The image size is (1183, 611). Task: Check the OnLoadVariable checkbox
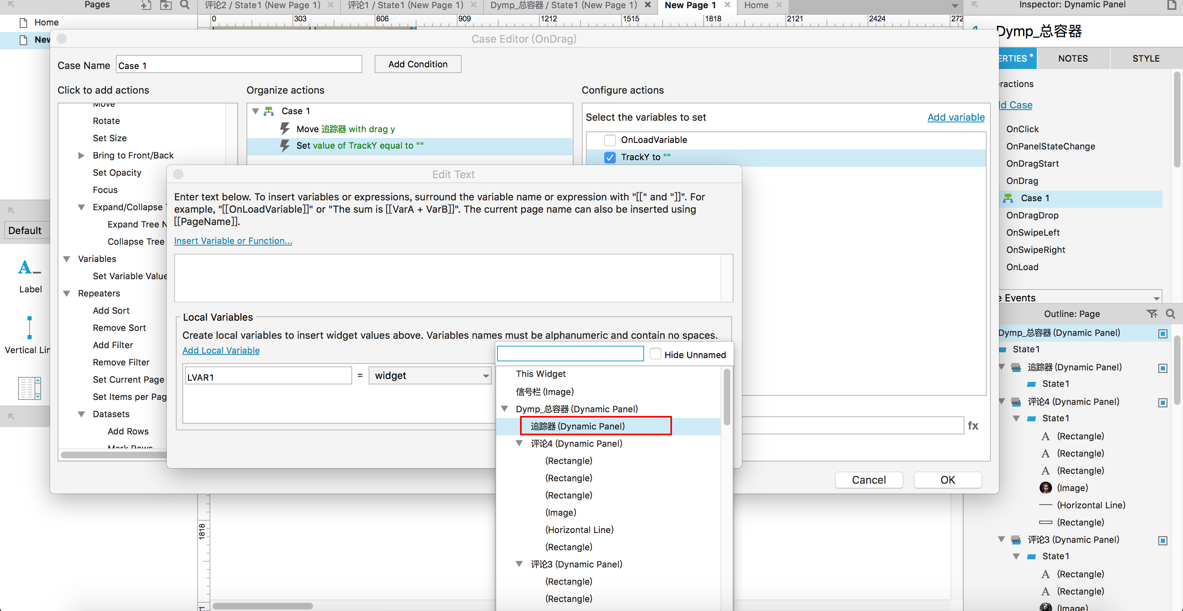[x=610, y=140]
